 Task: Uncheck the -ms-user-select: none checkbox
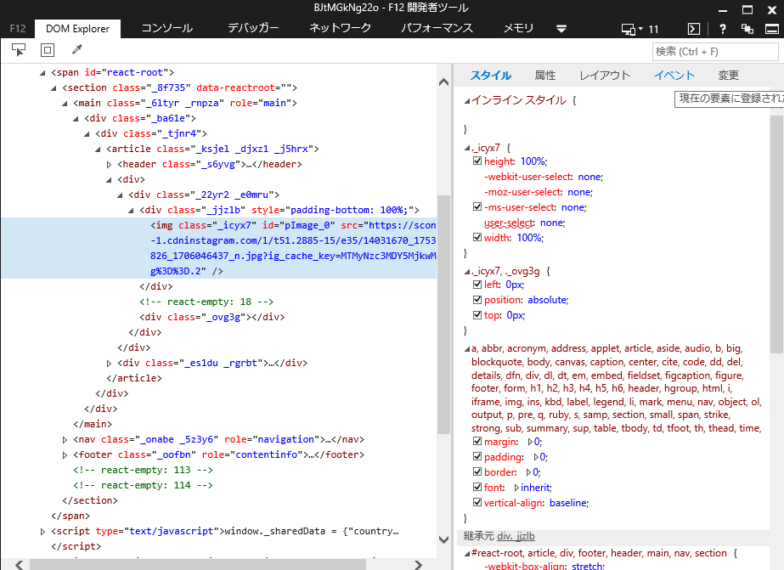477,207
